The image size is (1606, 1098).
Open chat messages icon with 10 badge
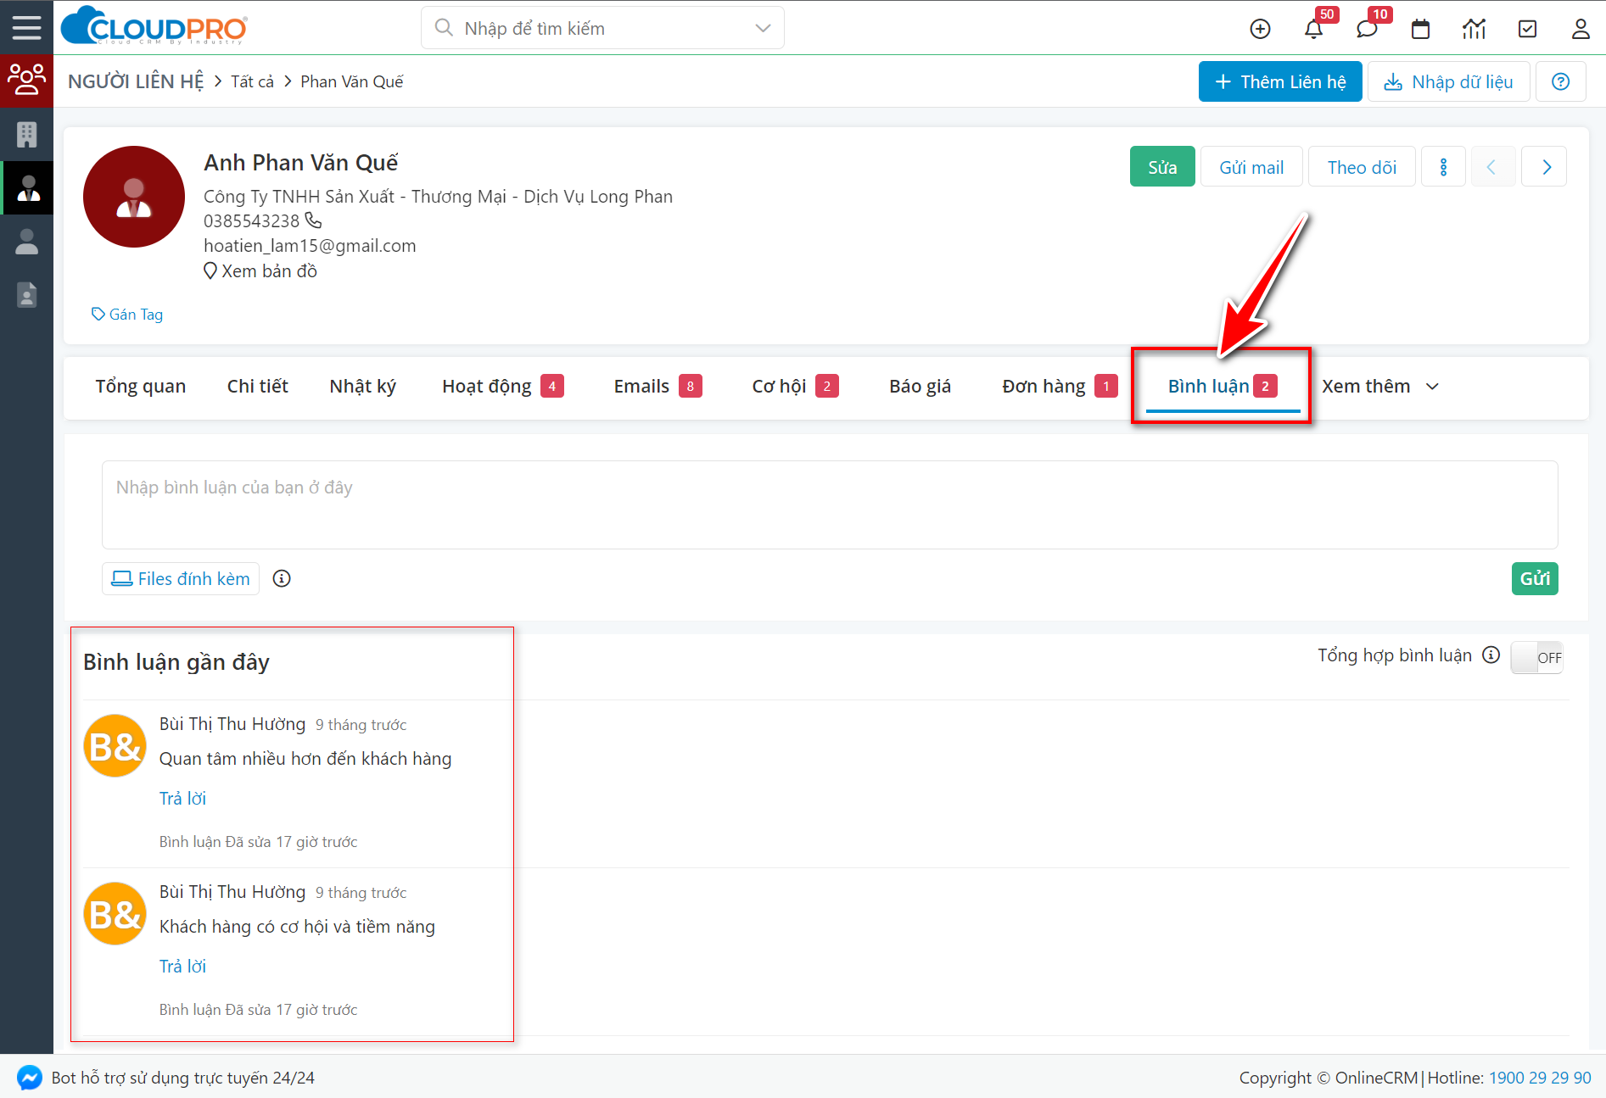(1367, 29)
